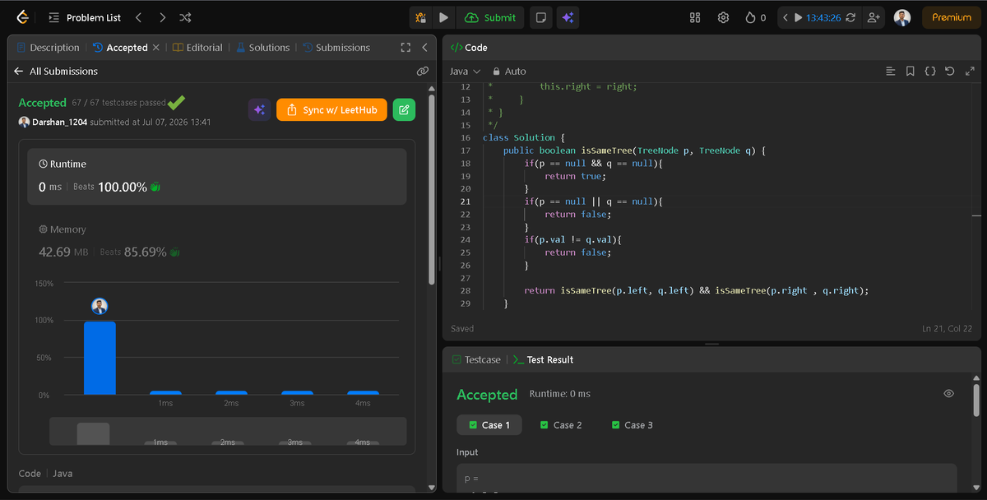Viewport: 987px width, 500px height.
Task: Format code with the align icon
Action: coord(890,72)
